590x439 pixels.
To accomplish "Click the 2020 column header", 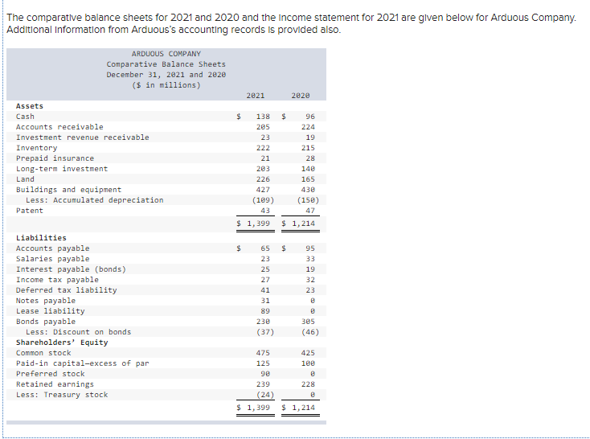I will click(301, 96).
